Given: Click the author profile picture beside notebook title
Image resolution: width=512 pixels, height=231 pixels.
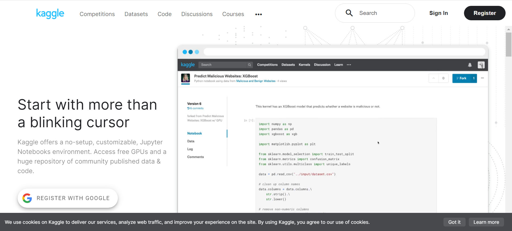Looking at the screenshot, I should click(186, 78).
